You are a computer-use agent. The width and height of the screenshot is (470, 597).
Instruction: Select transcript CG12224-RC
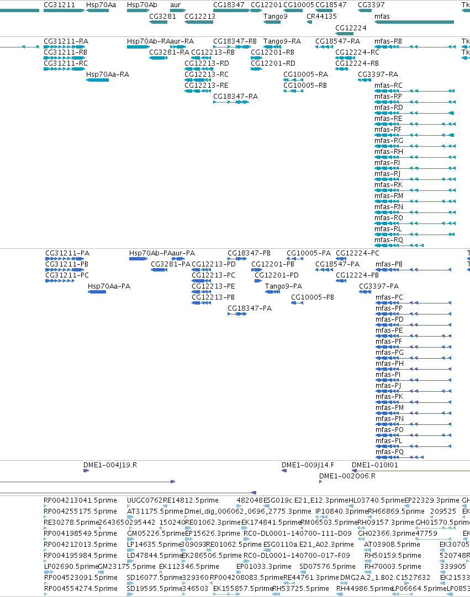pyautogui.click(x=345, y=58)
